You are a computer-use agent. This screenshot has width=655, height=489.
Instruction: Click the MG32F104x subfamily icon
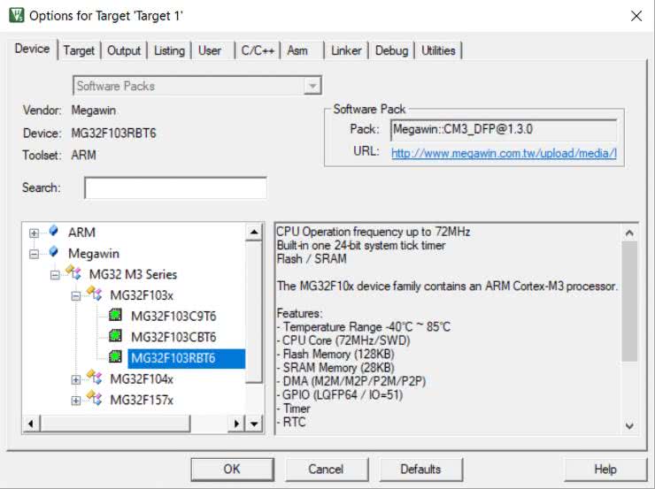(95, 378)
